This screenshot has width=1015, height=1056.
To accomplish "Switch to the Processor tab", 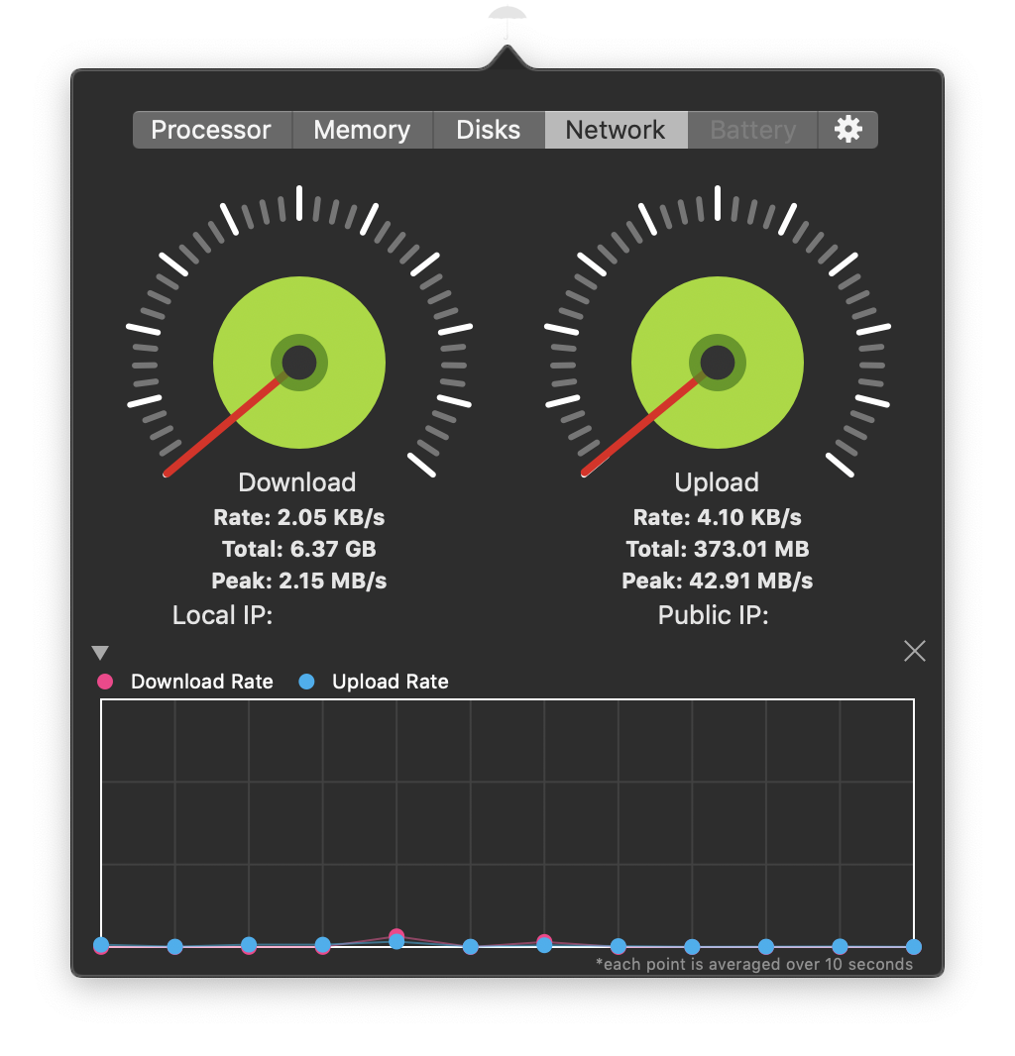I will (212, 130).
